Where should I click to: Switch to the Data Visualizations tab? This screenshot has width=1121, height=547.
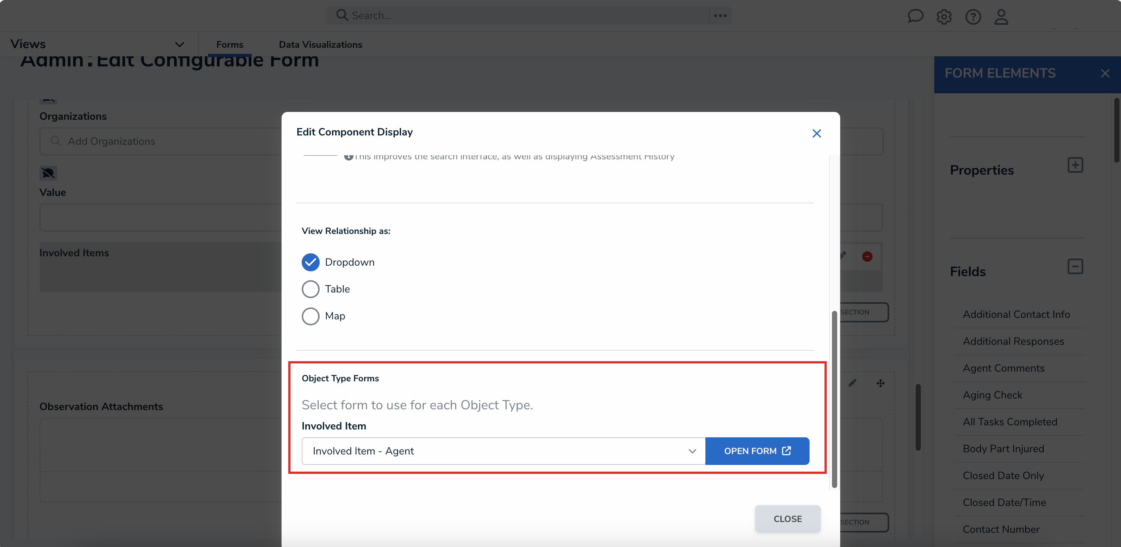click(x=320, y=44)
